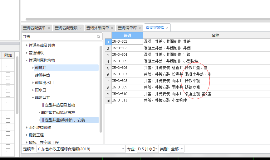
Task: Expand the 非定型井砌筑及抹灰 node
Action: 39,113
